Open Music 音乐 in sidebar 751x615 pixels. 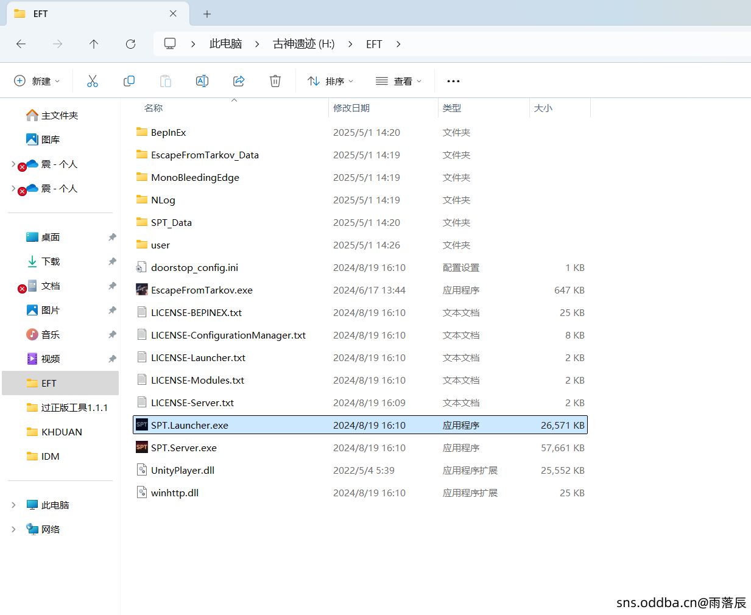[43, 334]
